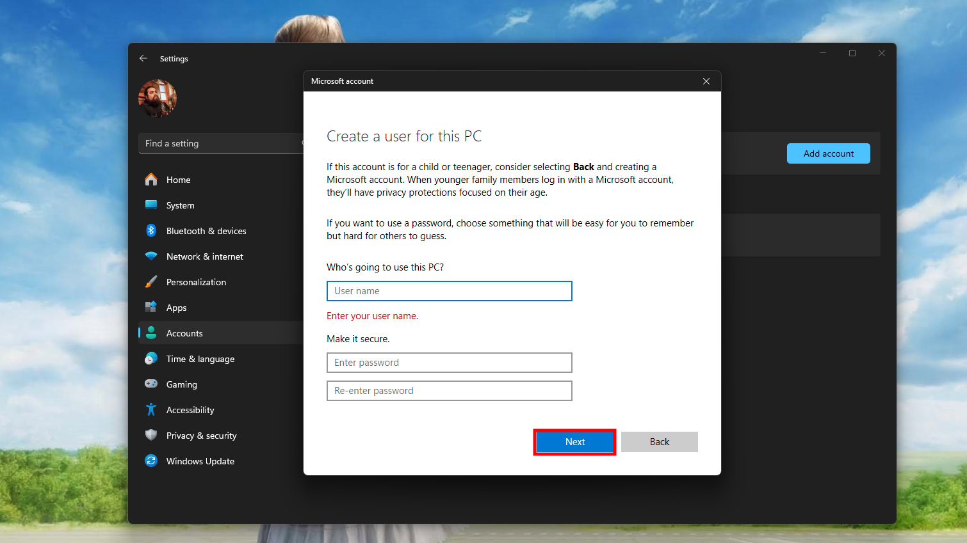The width and height of the screenshot is (967, 543).
Task: Click the Windows Update sync icon
Action: pos(151,461)
